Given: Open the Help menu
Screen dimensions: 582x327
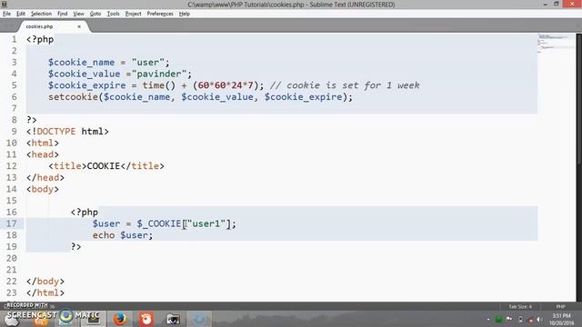Looking at the screenshot, I should [x=185, y=14].
